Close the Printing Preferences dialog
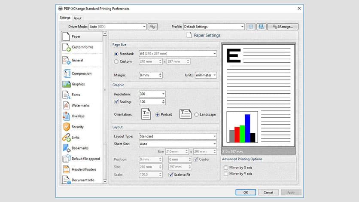The width and height of the screenshot is (359, 202). pyautogui.click(x=299, y=9)
